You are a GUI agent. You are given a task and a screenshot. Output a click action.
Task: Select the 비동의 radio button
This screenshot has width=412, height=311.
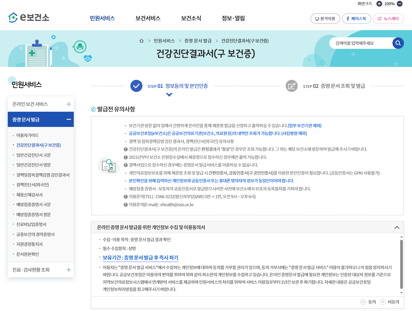[x=383, y=302]
